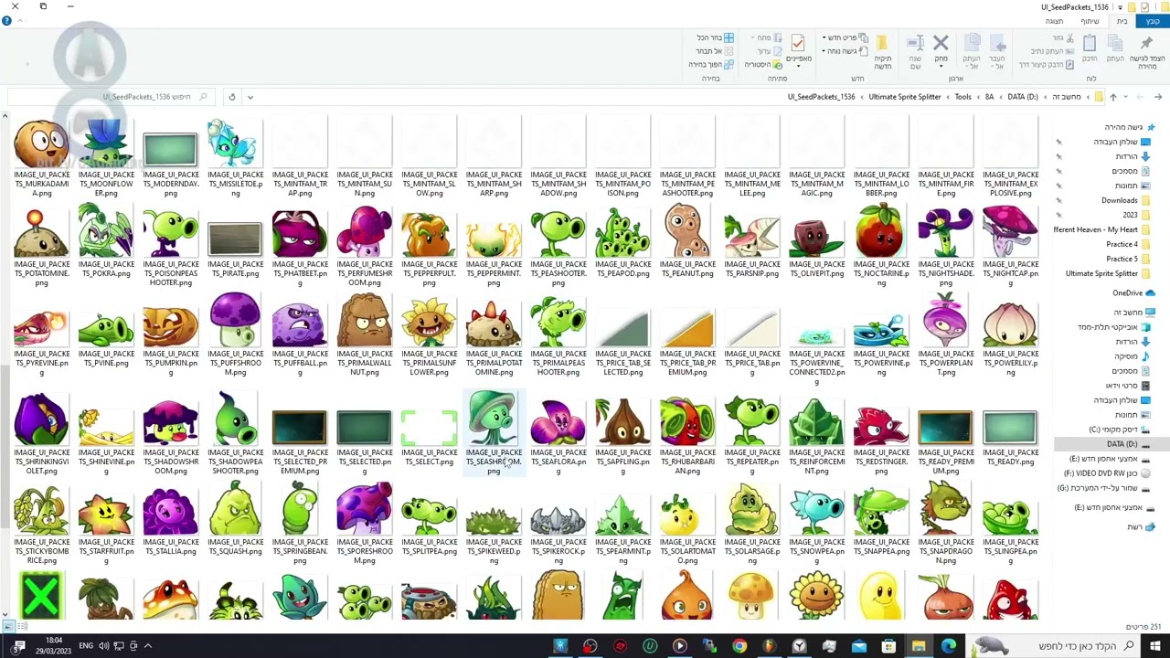1170x658 pixels.
Task: Click History (היסטוריה) in the ribbon
Action: coord(764,65)
